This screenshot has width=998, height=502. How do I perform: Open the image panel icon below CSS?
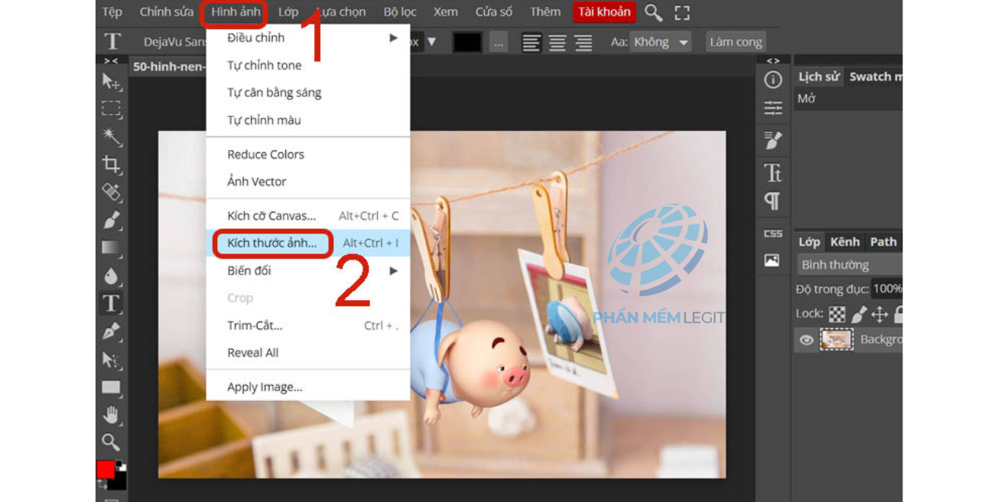772,261
